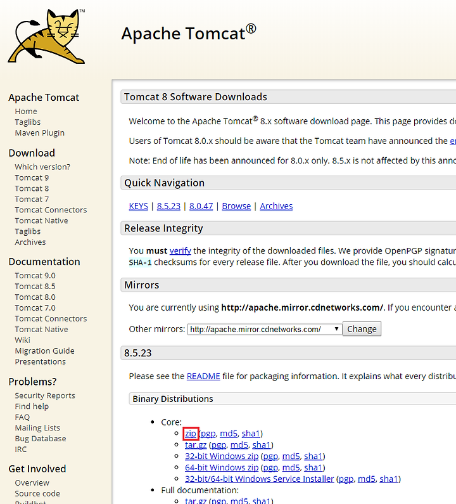Click pgp link beside 64-bit Windows zip
The image size is (456, 504).
coord(270,468)
